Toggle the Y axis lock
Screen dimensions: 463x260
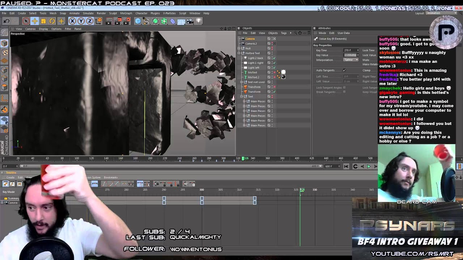pyautogui.click(x=81, y=21)
